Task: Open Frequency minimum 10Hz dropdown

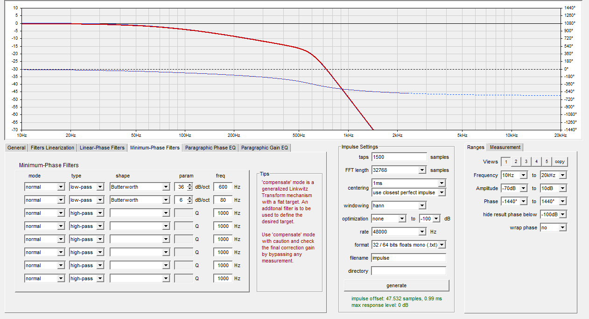Action: 514,175
